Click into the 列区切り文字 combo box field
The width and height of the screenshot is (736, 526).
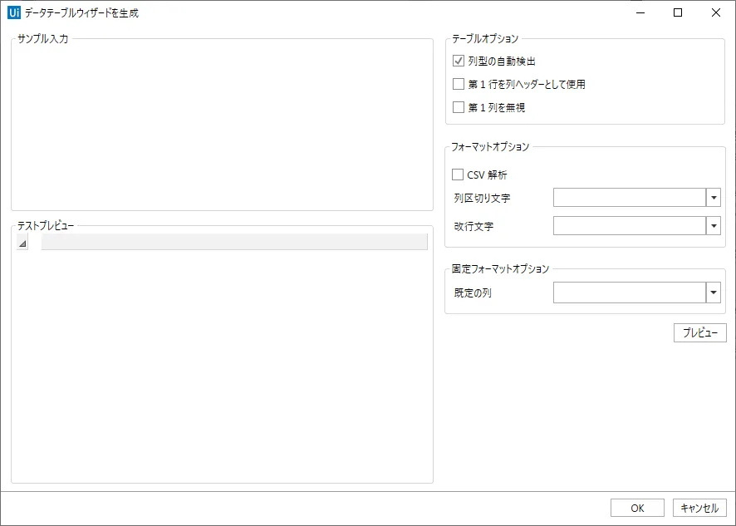627,198
